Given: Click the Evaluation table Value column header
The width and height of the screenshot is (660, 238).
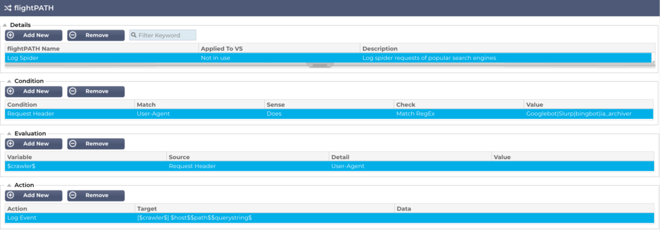Looking at the screenshot, I should pyautogui.click(x=573, y=157).
